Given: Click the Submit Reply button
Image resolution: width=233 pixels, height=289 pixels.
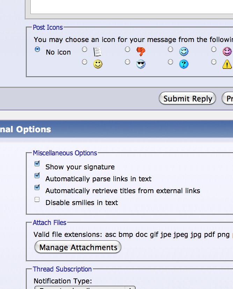Looking at the screenshot, I should pos(187,98).
